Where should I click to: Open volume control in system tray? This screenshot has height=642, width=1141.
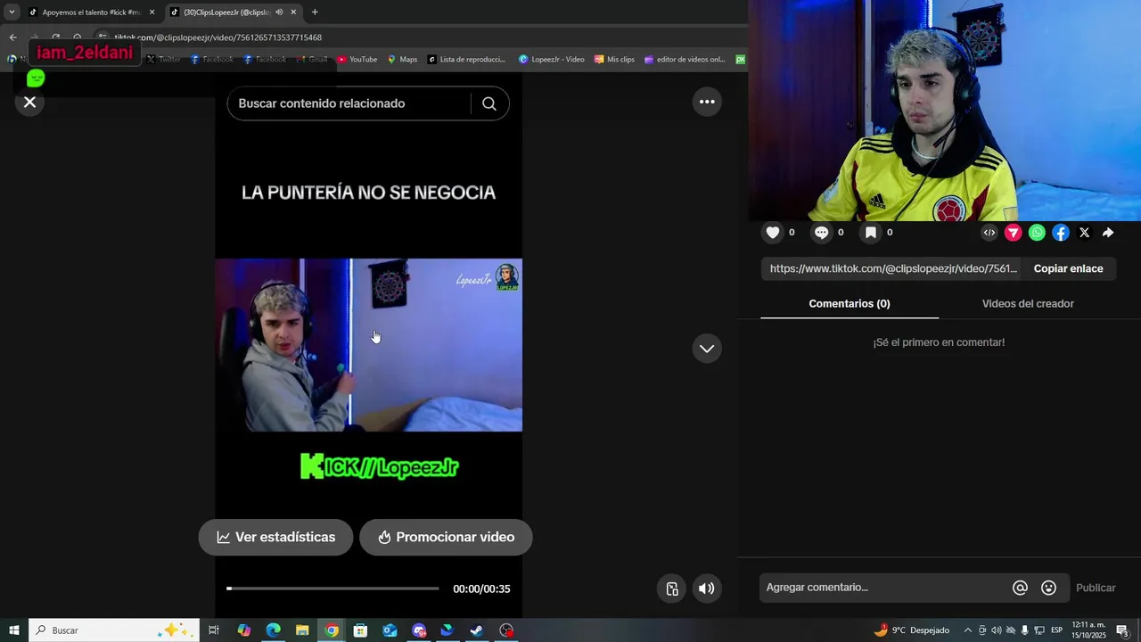996,630
